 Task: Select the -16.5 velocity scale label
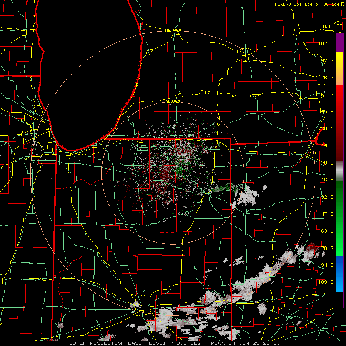point(326,180)
